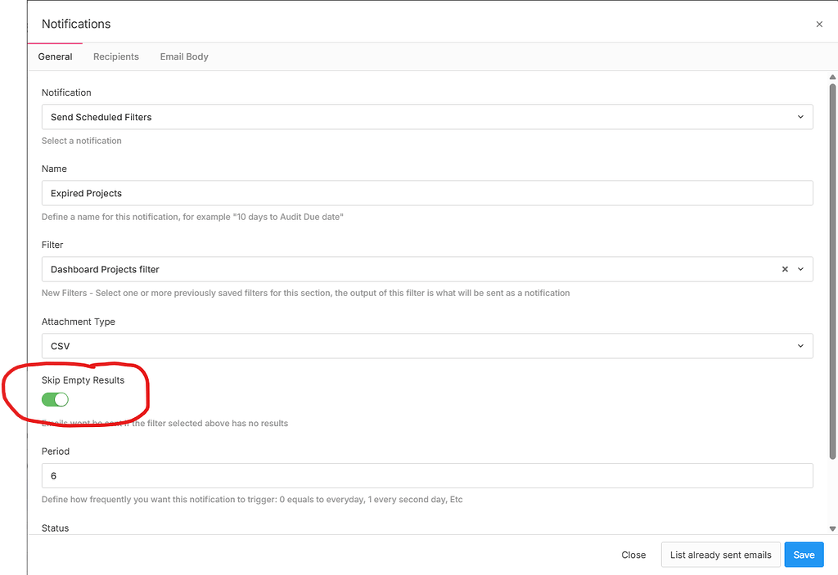Open the Email Body tab
This screenshot has width=838, height=575.
(183, 56)
